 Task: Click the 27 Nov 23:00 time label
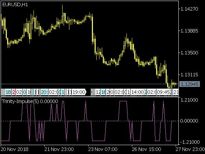[x=190, y=149]
